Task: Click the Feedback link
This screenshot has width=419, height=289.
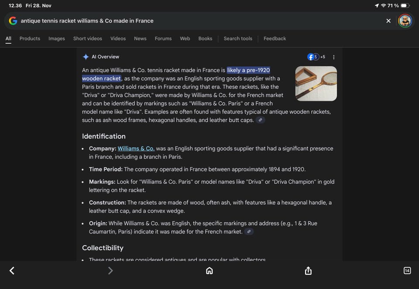Action: (x=275, y=38)
